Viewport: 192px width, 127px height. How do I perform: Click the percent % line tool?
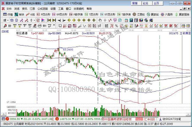116,26
